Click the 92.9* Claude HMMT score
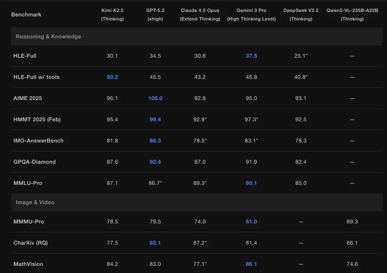This screenshot has height=273, width=387. click(200, 119)
